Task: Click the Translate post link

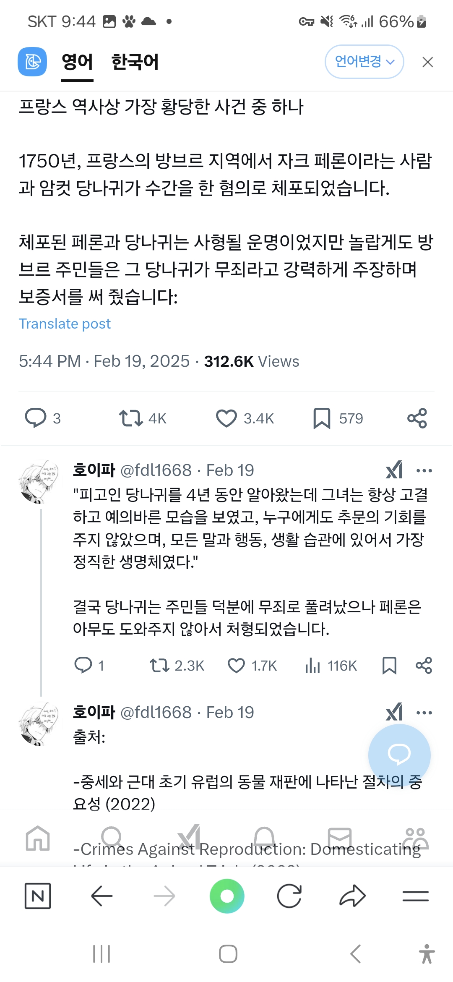Action: pos(65,324)
